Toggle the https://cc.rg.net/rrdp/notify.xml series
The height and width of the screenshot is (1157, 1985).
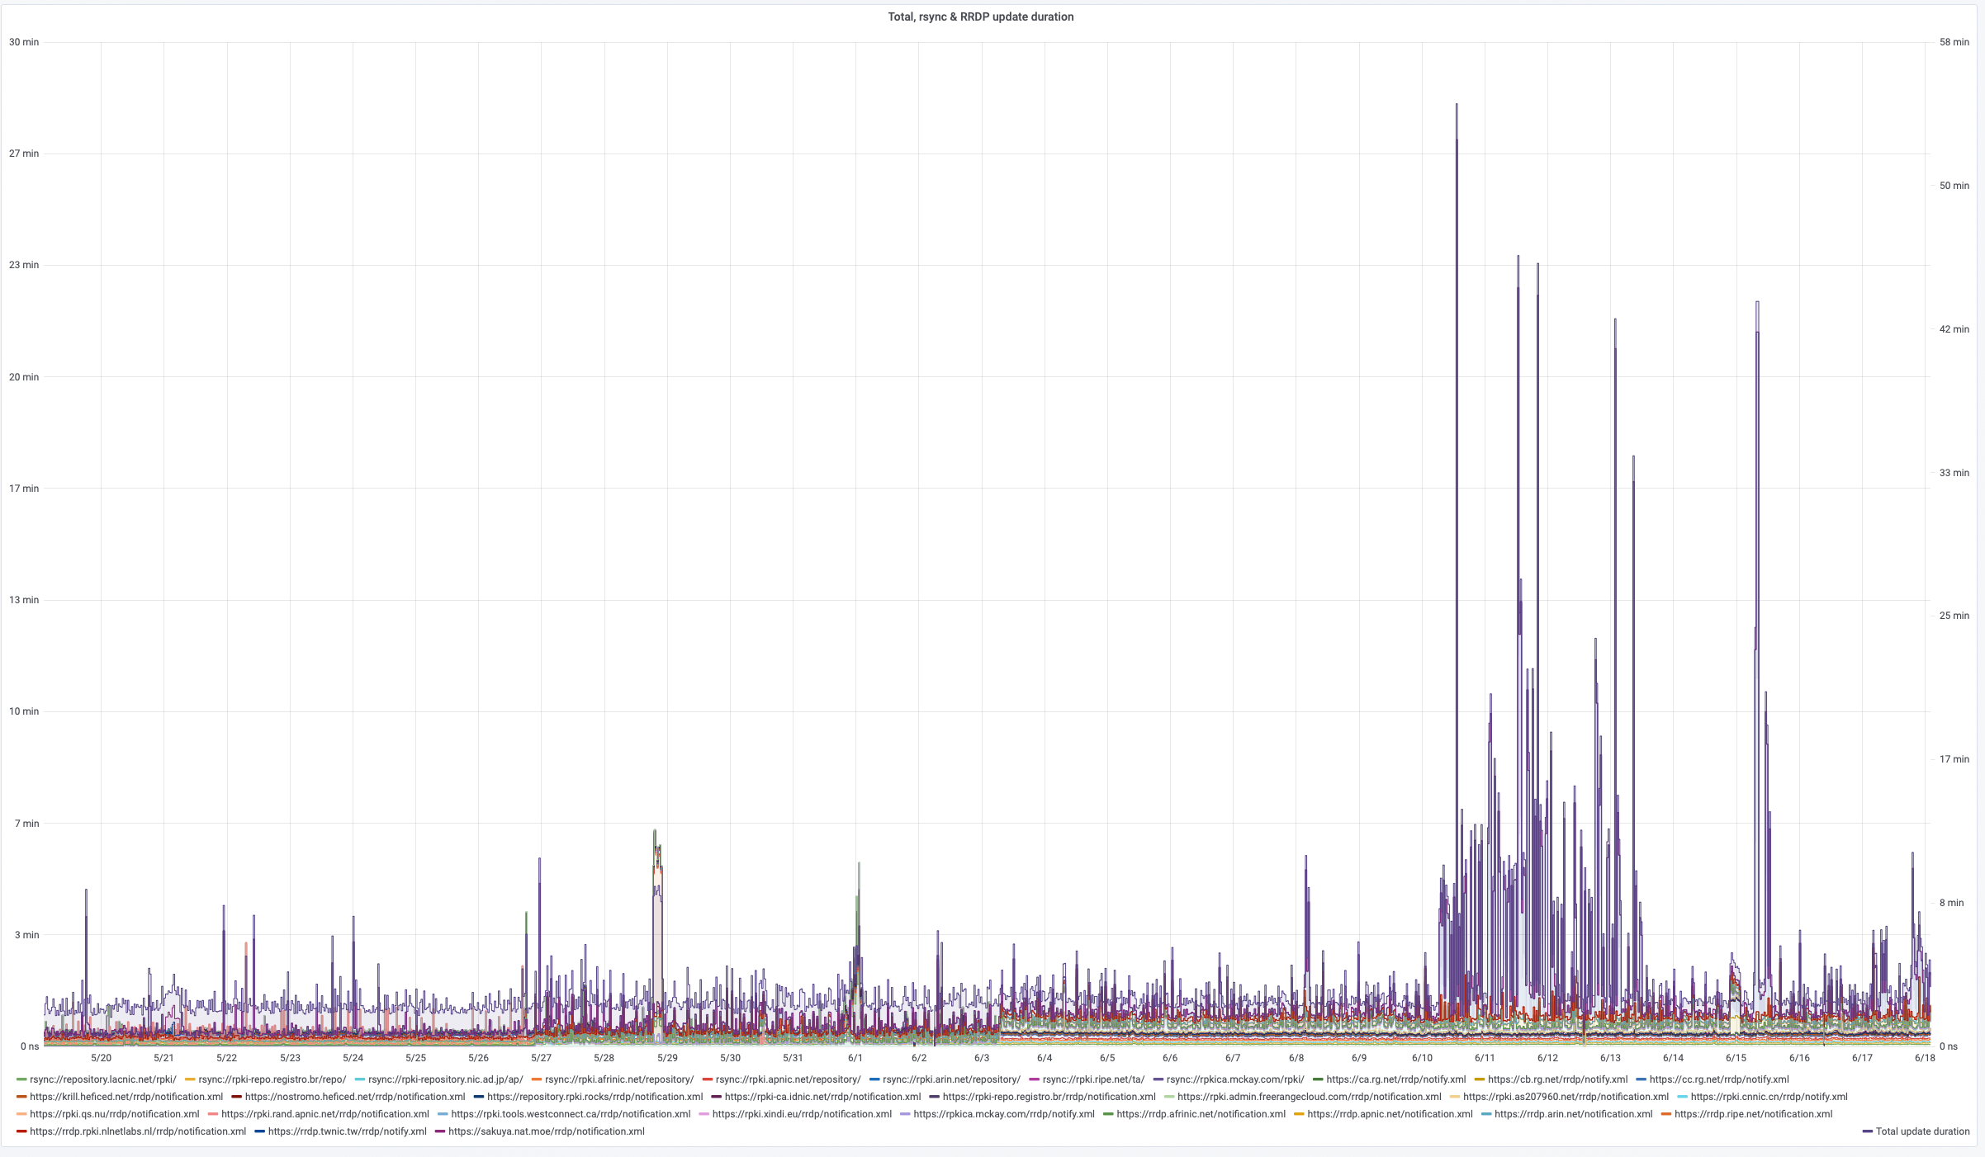coord(1718,1079)
